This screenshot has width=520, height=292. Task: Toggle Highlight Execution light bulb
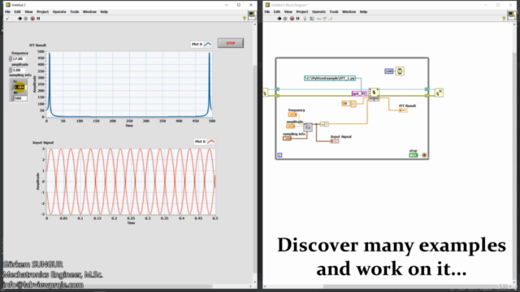click(x=305, y=19)
